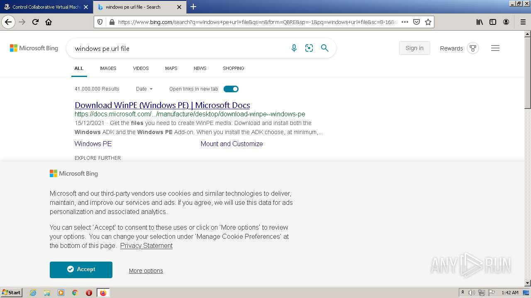Show sidebars icon in toolbar

point(493,22)
